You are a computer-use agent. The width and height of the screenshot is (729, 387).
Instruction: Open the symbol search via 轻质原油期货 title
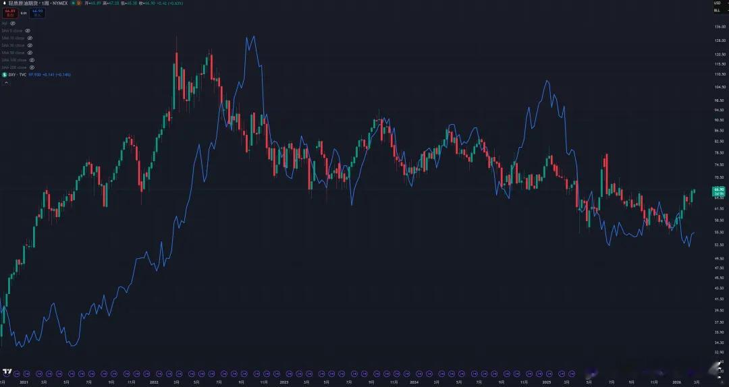pos(24,3)
